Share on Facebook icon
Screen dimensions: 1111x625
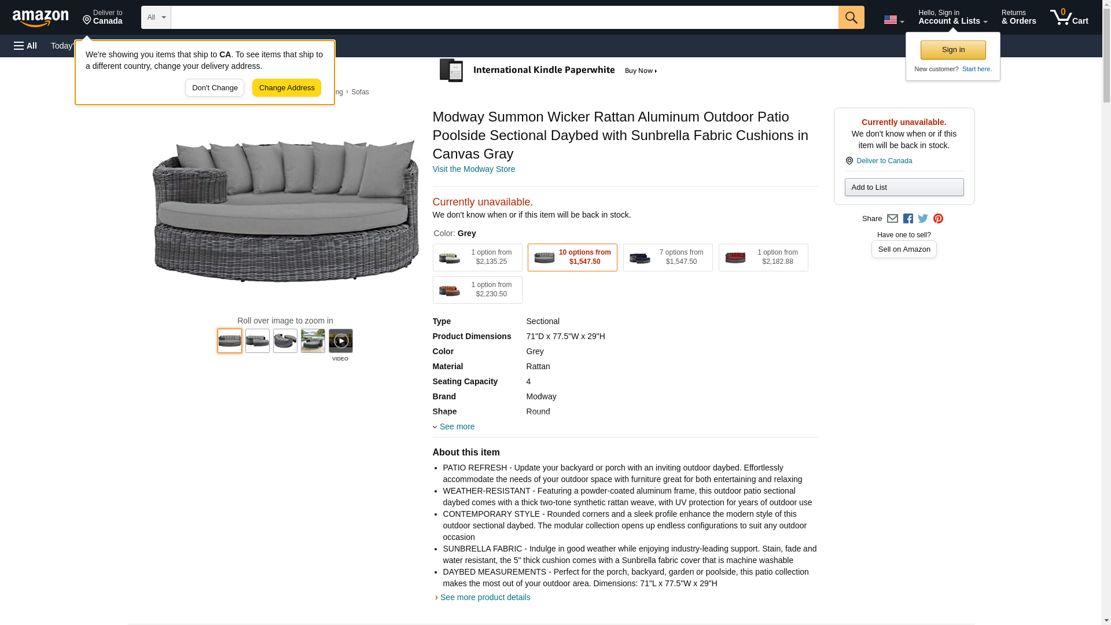(x=908, y=219)
